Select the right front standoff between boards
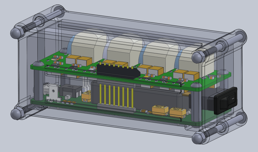 196,106
